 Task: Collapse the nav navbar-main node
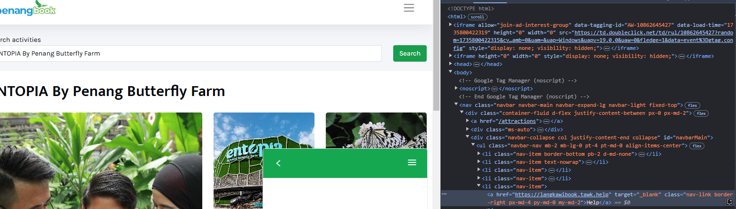click(456, 105)
